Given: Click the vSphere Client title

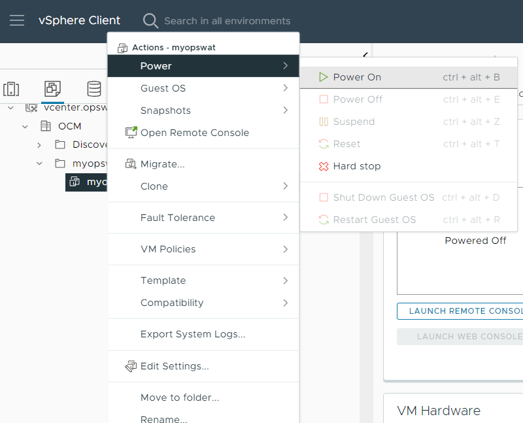Looking at the screenshot, I should point(79,20).
